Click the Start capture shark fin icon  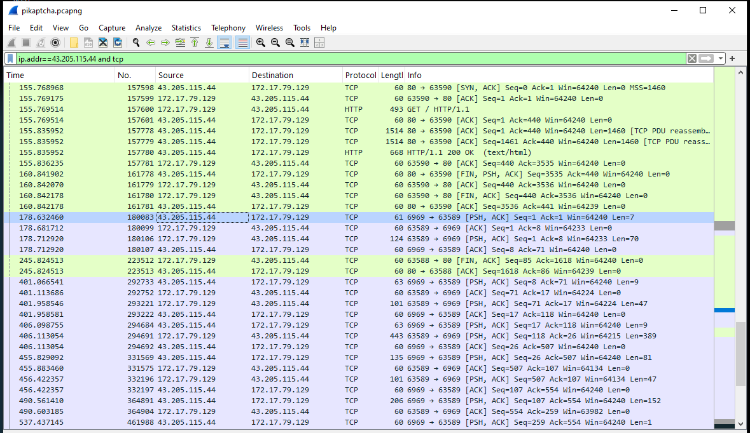point(11,43)
